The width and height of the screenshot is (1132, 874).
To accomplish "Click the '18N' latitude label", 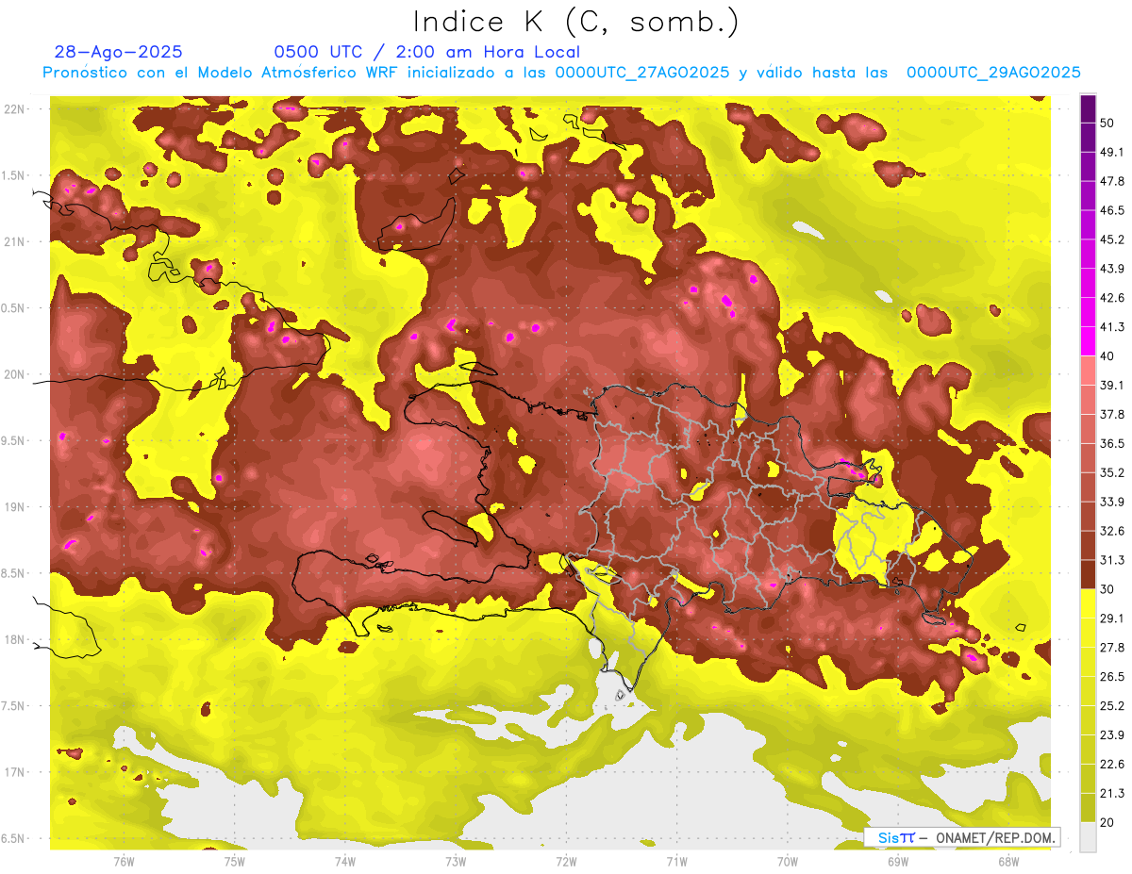I will pyautogui.click(x=15, y=639).
